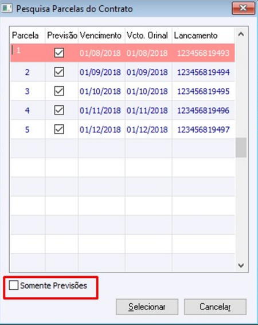
Task: Select vencimento cell 01/11/2018
Action: coord(100,110)
